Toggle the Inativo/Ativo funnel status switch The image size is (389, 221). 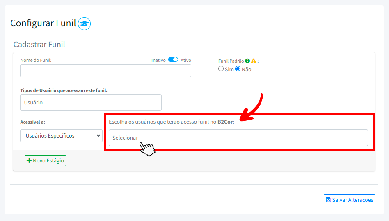click(173, 60)
